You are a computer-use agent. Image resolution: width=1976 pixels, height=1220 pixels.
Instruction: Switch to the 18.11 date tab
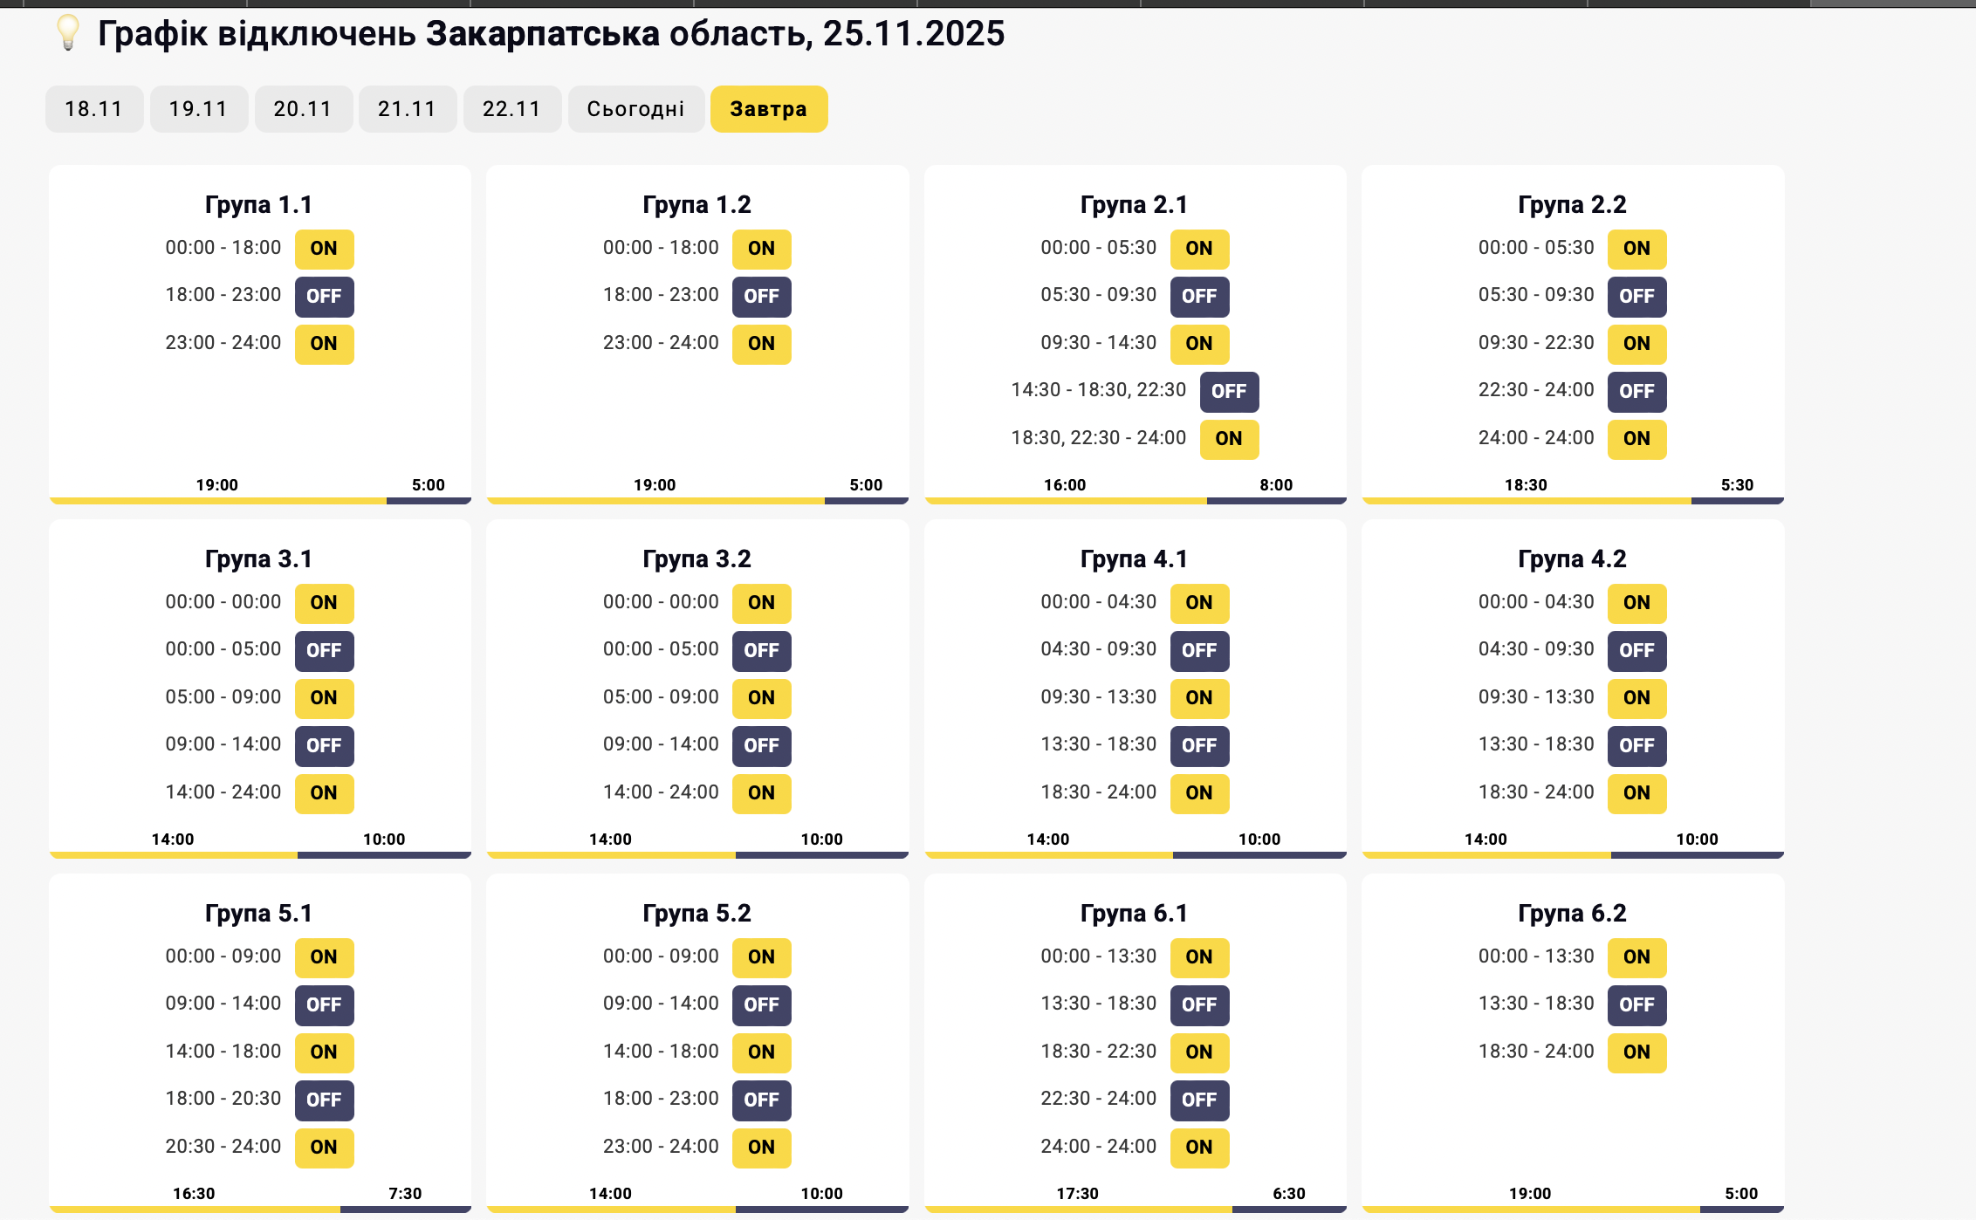94,109
